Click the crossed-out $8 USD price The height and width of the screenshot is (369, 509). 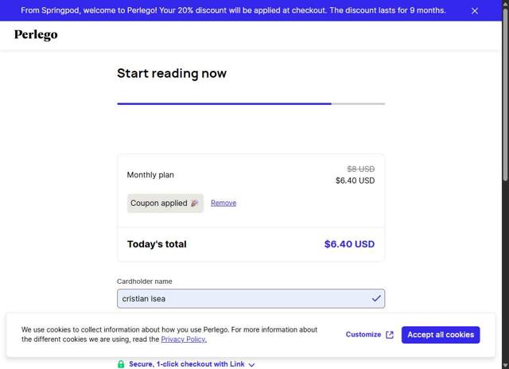[360, 169]
